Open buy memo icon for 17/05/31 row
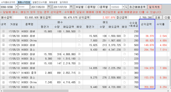The height and width of the screenshot is (92, 171). click(79, 31)
